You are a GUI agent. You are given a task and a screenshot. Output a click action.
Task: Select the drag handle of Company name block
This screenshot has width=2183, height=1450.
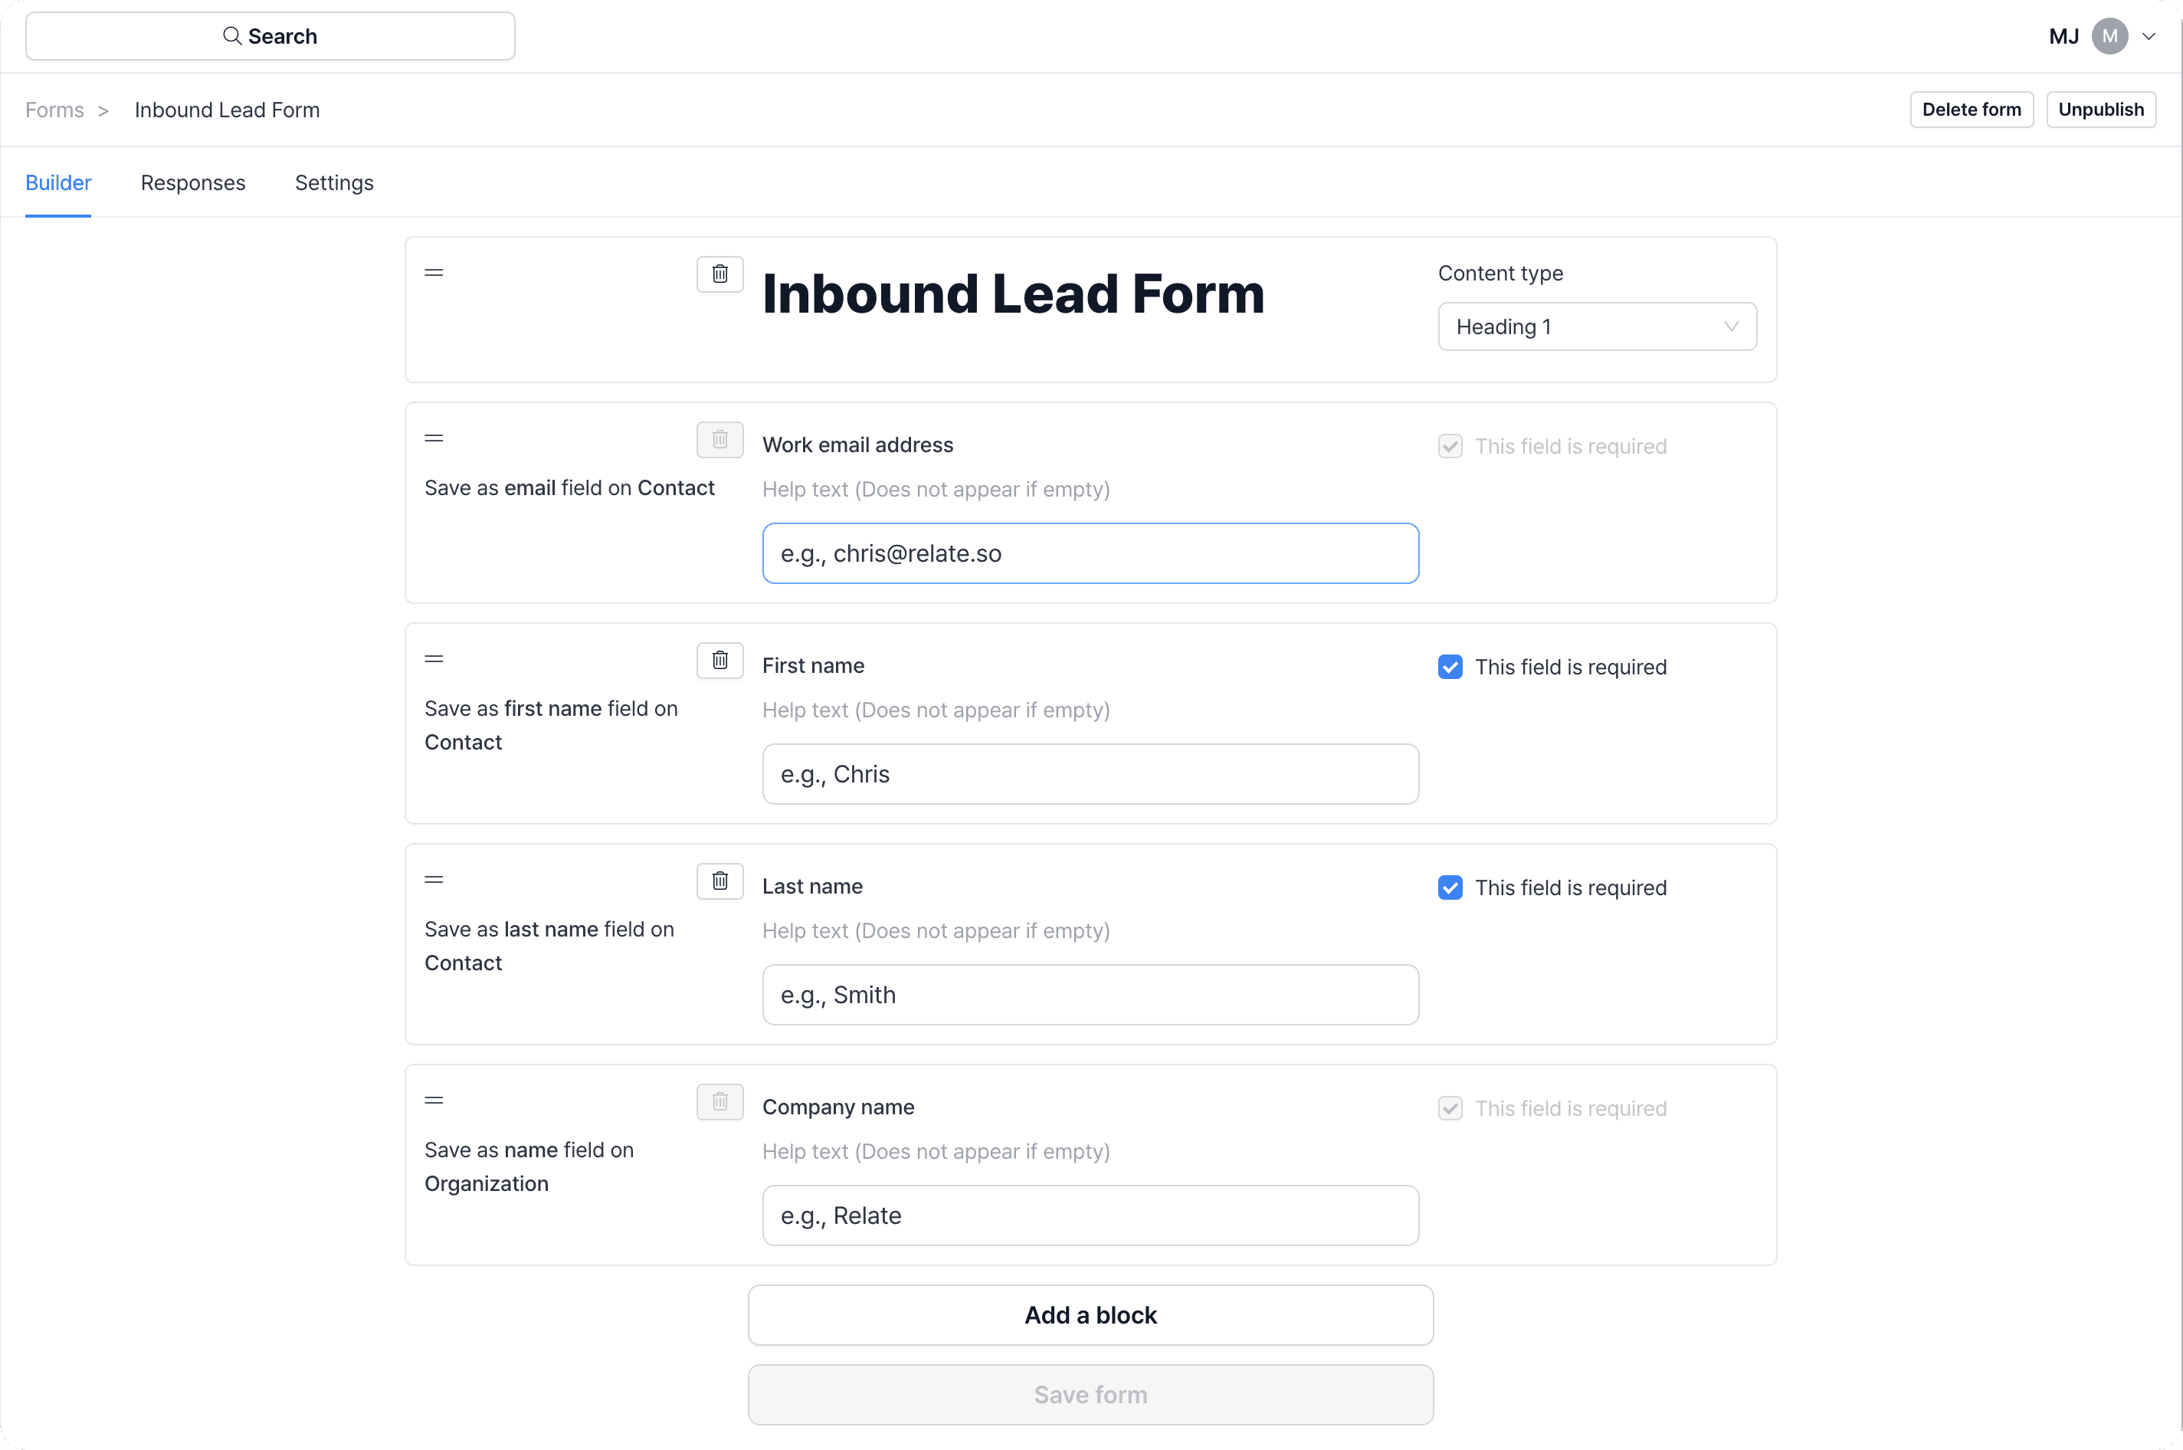click(x=434, y=1101)
